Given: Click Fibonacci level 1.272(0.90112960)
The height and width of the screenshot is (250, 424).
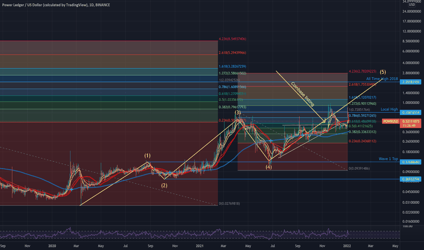Looking at the screenshot, I should tap(362, 104).
